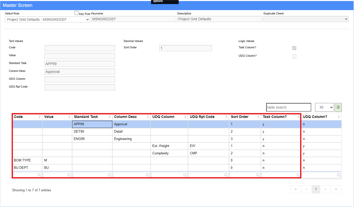Sort by Column Desc arrows

point(148,117)
